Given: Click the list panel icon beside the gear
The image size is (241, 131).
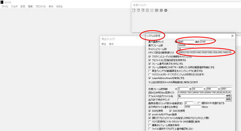Looking at the screenshot, I should [161, 10].
